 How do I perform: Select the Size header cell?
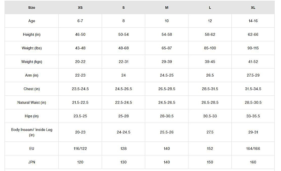coord(32,8)
